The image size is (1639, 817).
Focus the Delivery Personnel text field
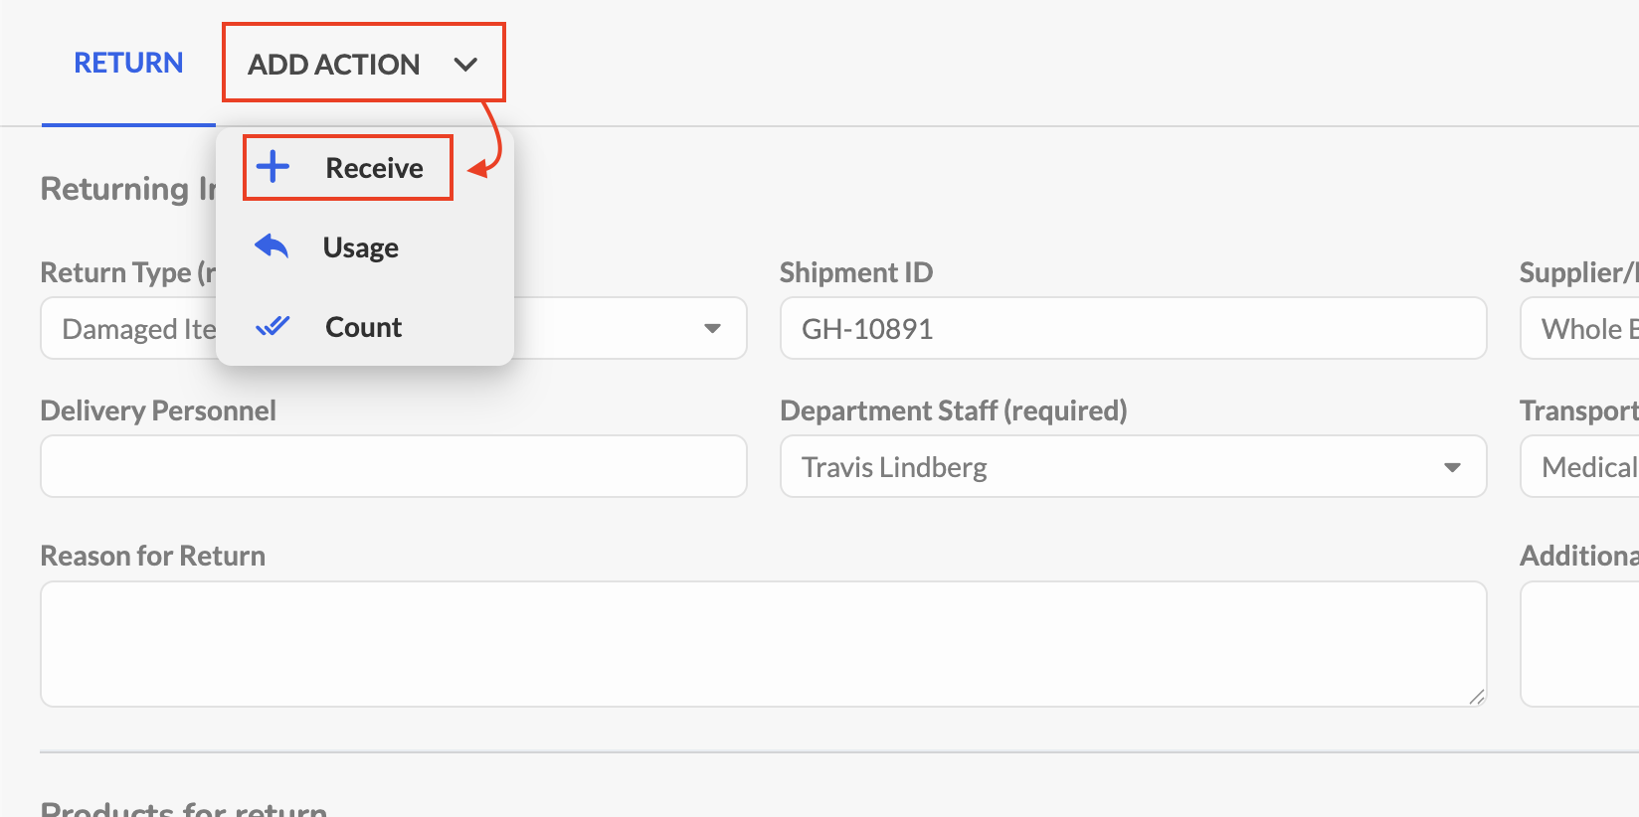(x=394, y=466)
